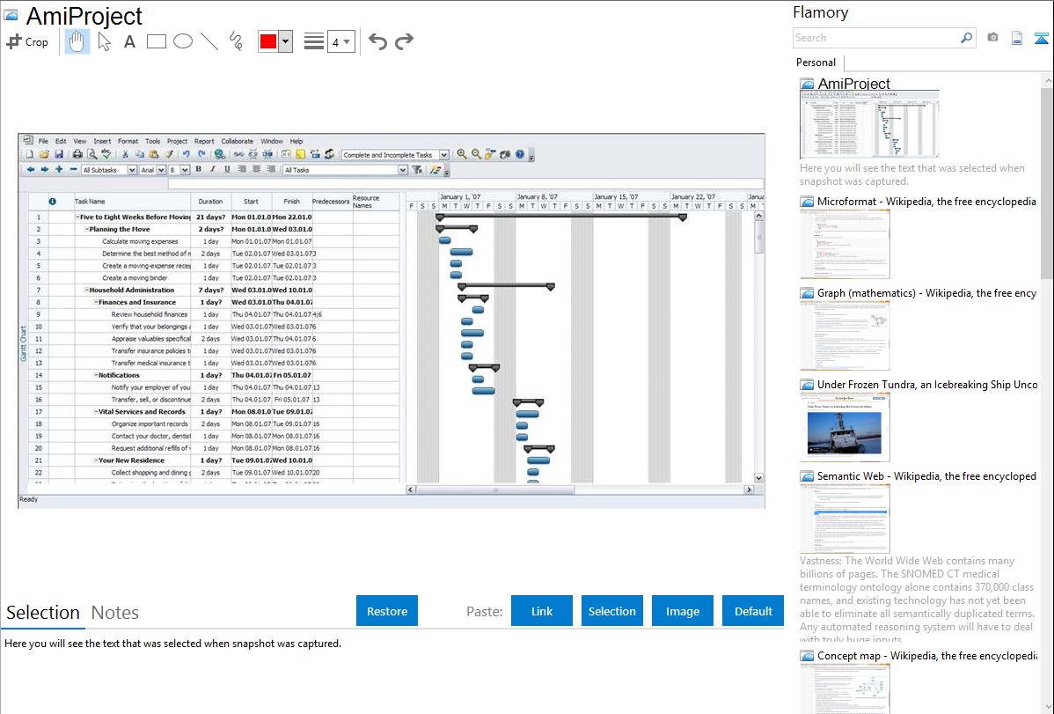Switch to the Personal tab
Screen dimensions: 1054x714
[x=816, y=63]
